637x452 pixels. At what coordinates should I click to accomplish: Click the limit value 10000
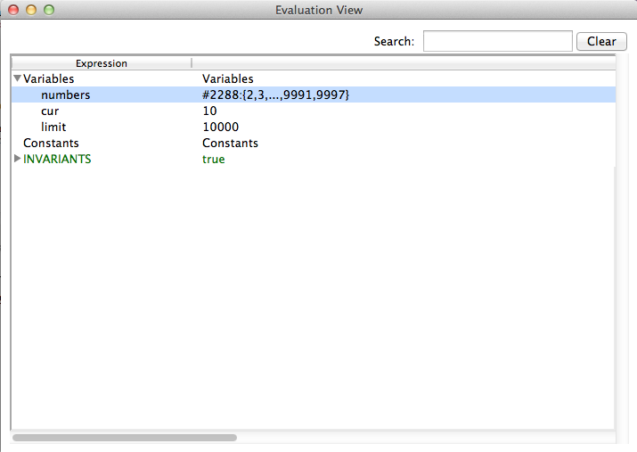(x=220, y=127)
